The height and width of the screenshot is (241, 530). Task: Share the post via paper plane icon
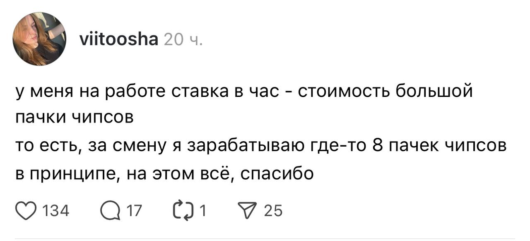pos(250,211)
